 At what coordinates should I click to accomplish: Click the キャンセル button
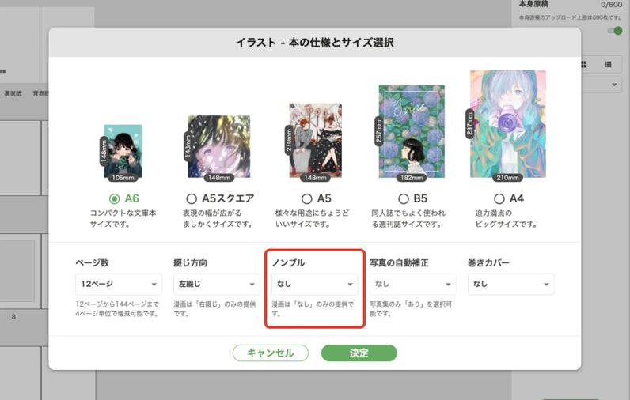click(x=271, y=353)
